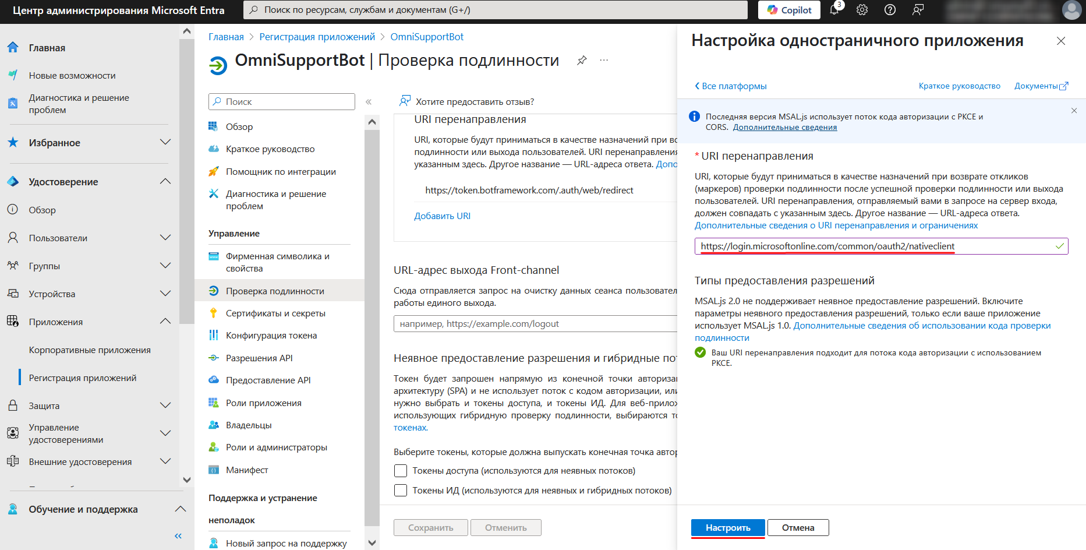Launch Copilot button
This screenshot has height=550, width=1086.
point(789,10)
